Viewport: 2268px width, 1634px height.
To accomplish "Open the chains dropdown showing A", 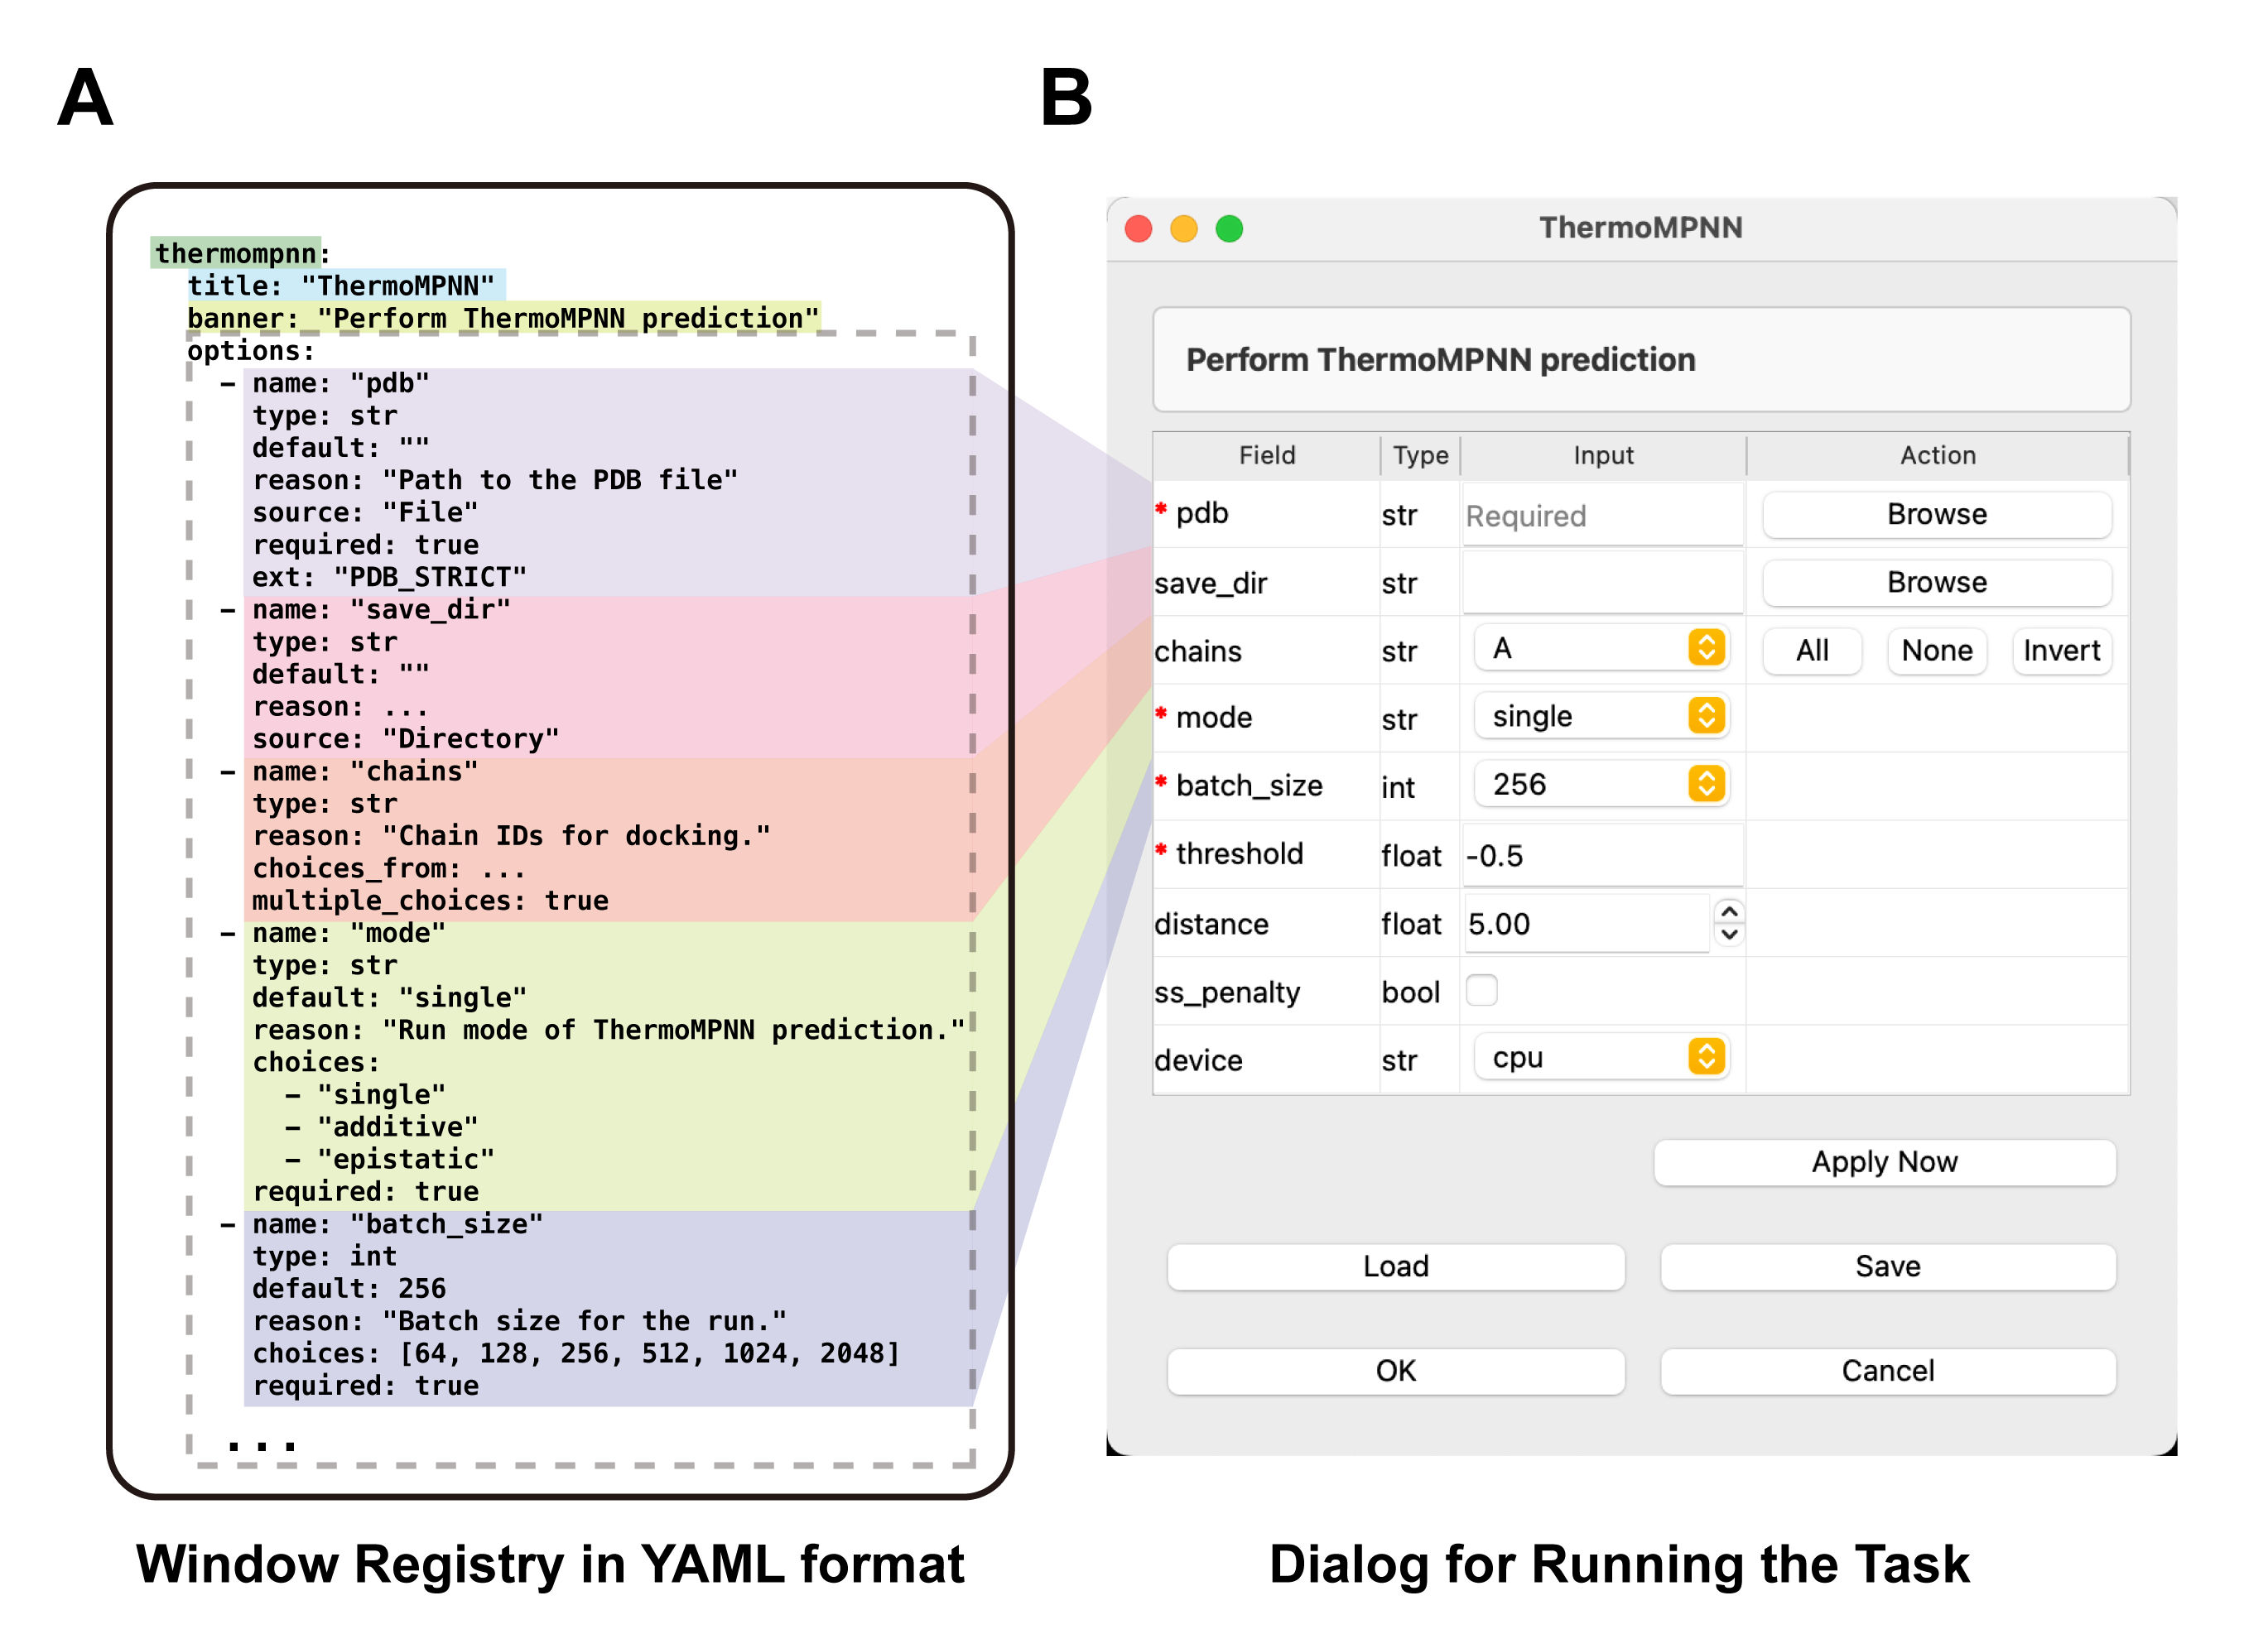I will point(1601,647).
